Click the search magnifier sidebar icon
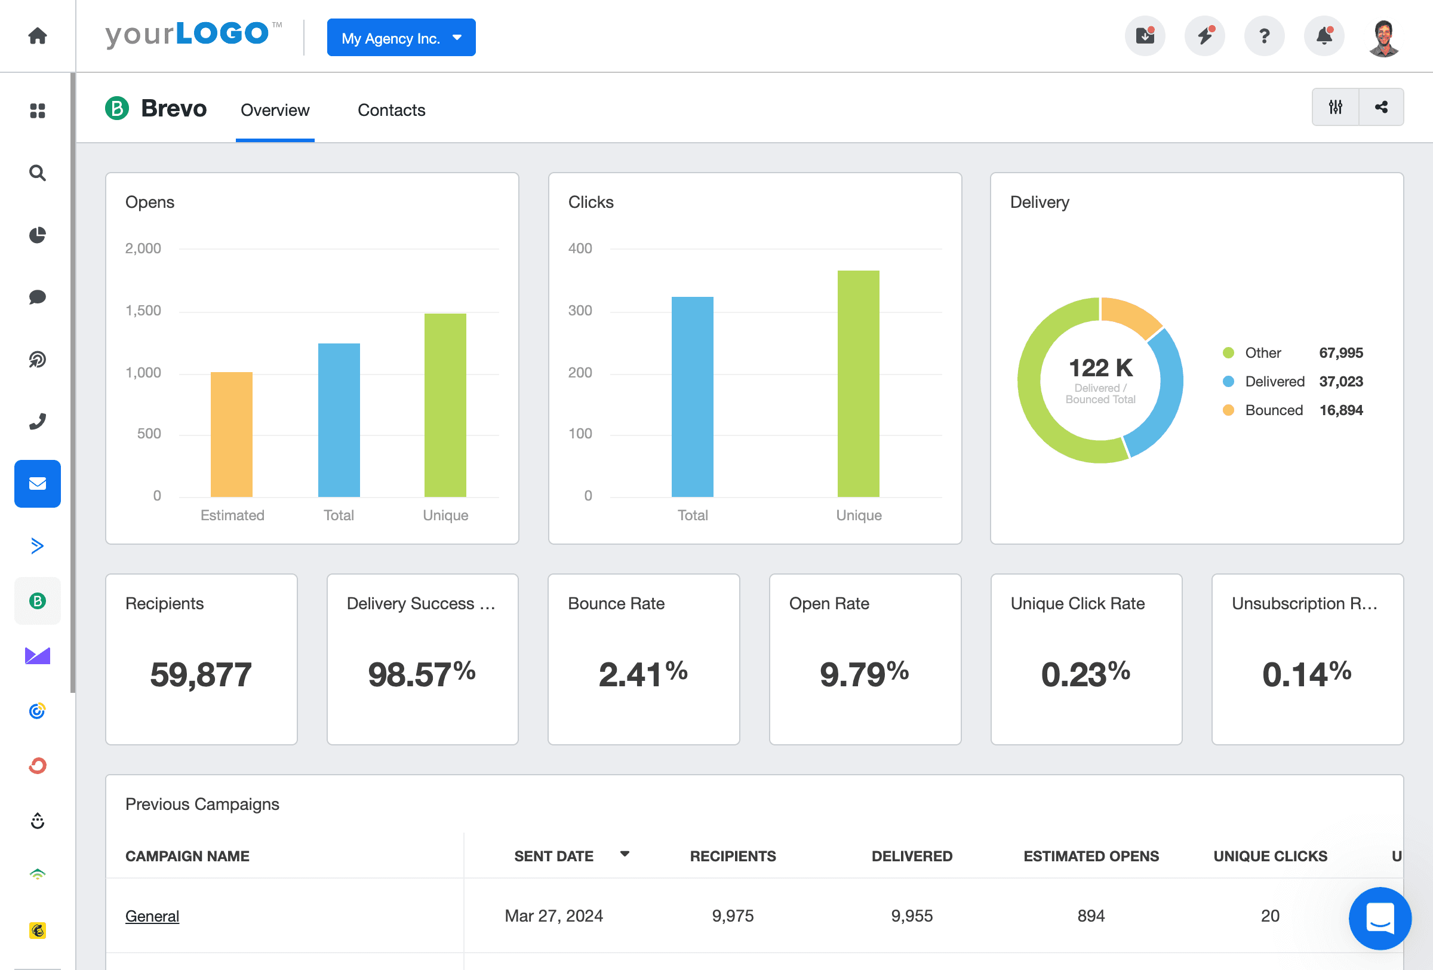 [38, 173]
